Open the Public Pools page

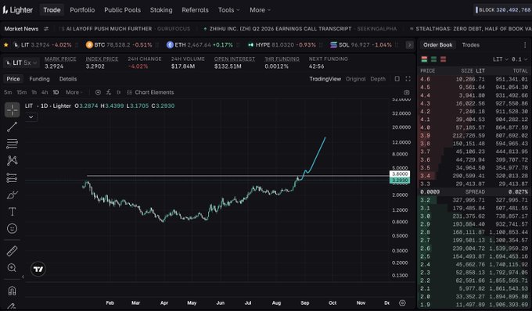click(122, 10)
